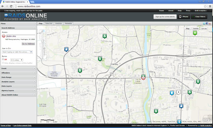The image size is (213, 128).
Task: Reload the page with the browser refresh icon
Action: tap(11, 6)
